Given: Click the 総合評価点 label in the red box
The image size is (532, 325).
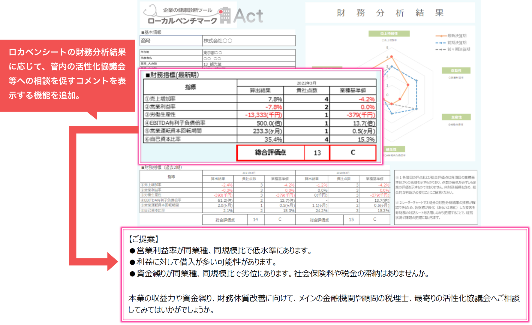Looking at the screenshot, I should pos(270,152).
